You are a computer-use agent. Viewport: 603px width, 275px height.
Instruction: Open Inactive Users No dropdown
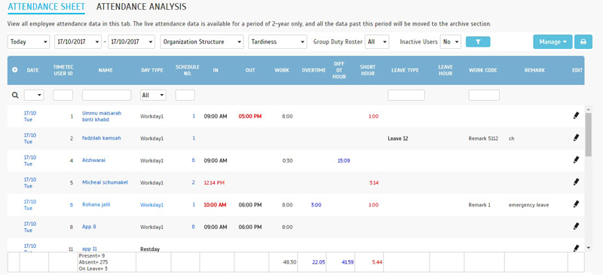pos(450,42)
